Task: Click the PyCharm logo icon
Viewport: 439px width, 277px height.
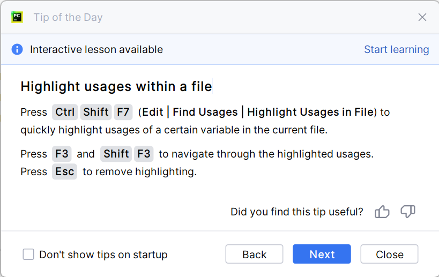Action: (17, 17)
